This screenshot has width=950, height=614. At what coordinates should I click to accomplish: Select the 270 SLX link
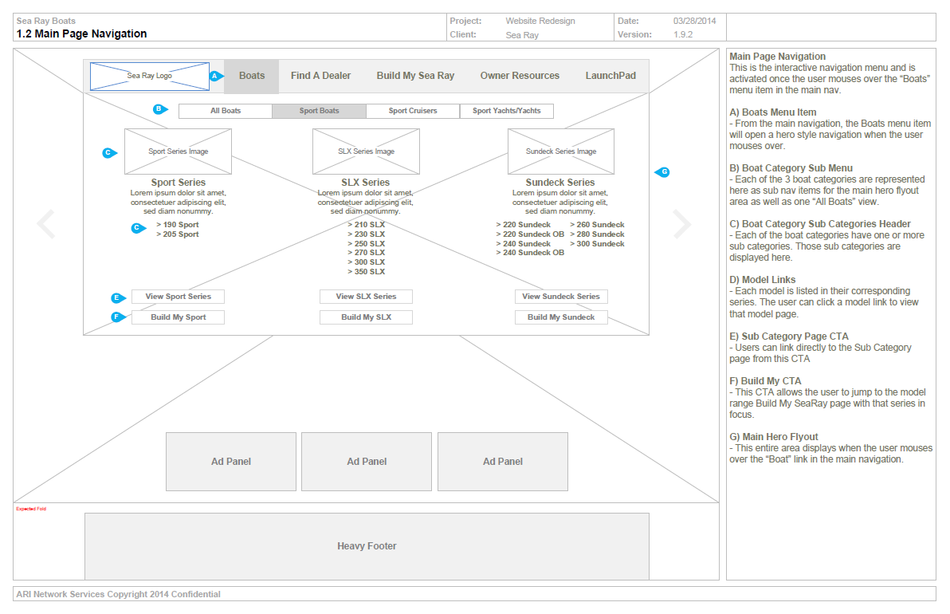[x=367, y=253]
